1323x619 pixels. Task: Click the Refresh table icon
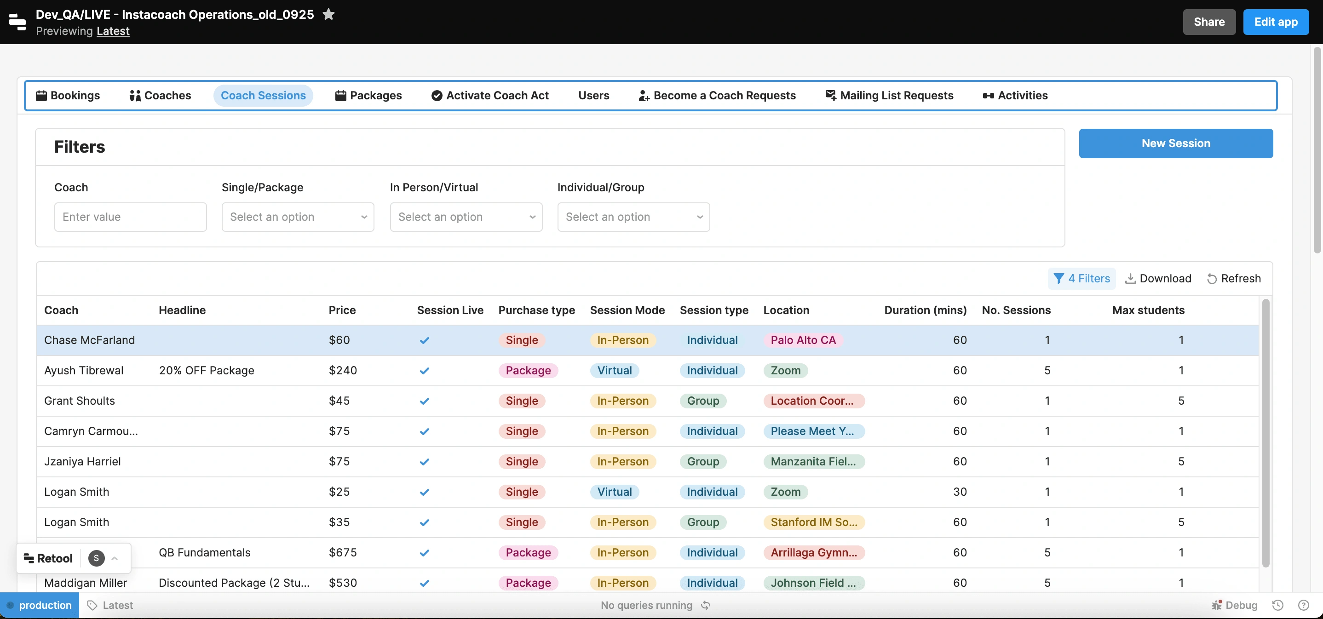(1212, 279)
